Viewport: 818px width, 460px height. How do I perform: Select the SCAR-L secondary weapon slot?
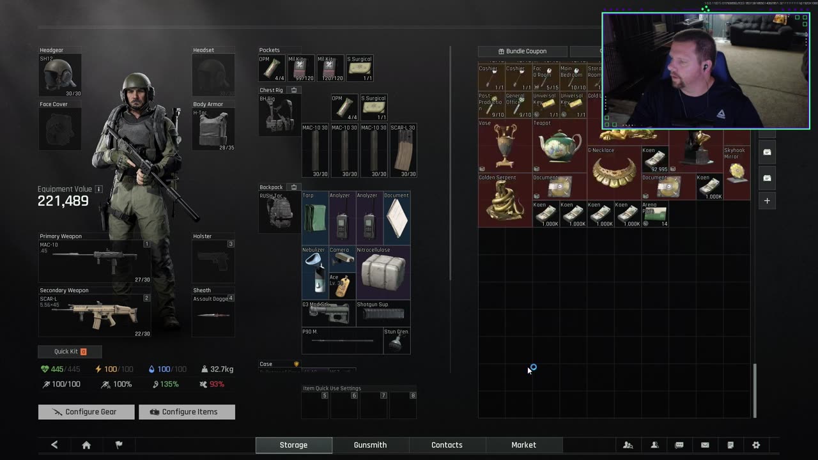coord(95,316)
